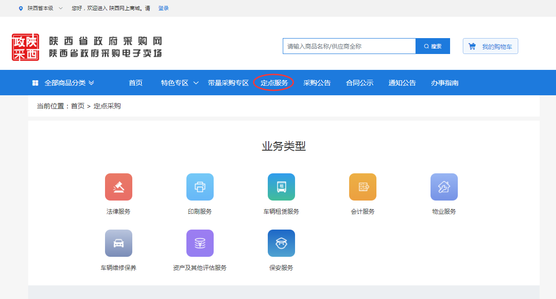This screenshot has width=556, height=299.
Task: Click the location pin icon
Action: tap(20, 8)
